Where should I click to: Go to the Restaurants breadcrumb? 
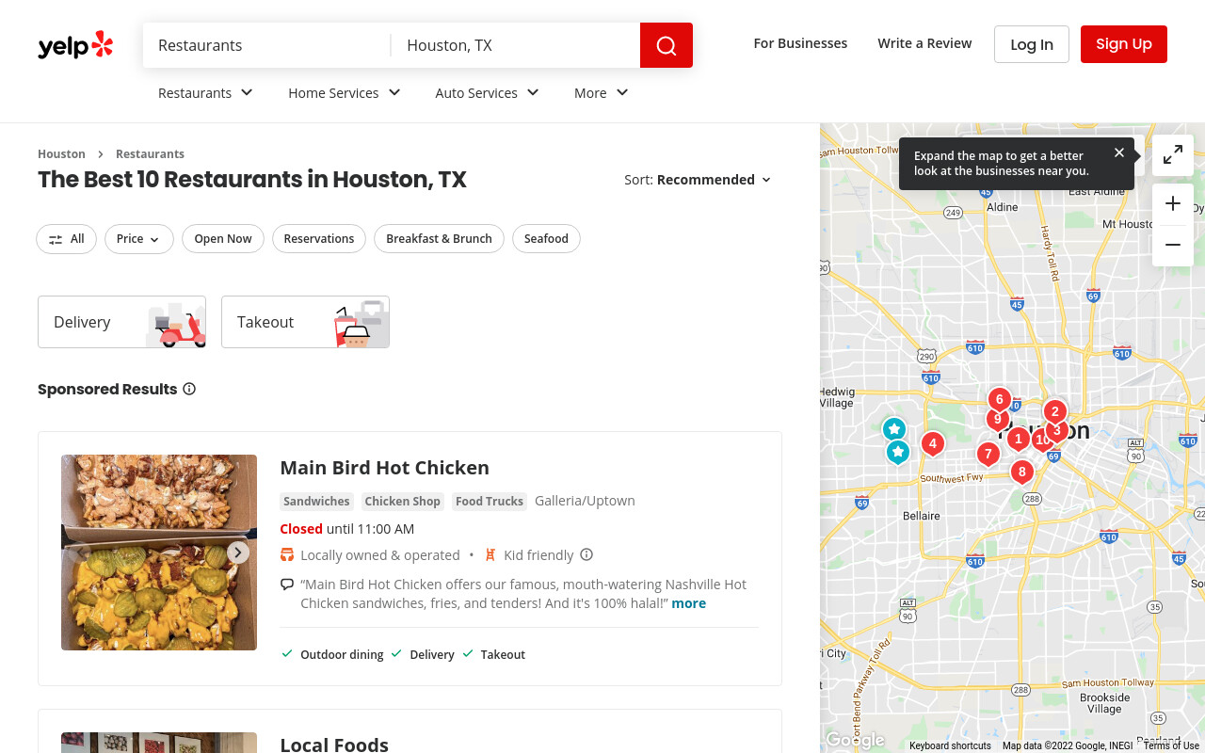pyautogui.click(x=150, y=153)
